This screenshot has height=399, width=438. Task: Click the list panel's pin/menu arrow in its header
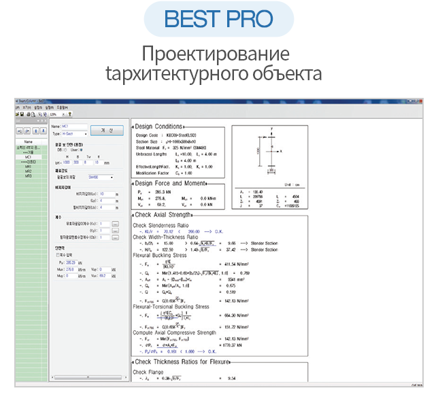tap(38, 121)
